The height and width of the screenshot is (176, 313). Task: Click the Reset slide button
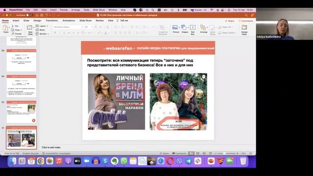[40, 30]
